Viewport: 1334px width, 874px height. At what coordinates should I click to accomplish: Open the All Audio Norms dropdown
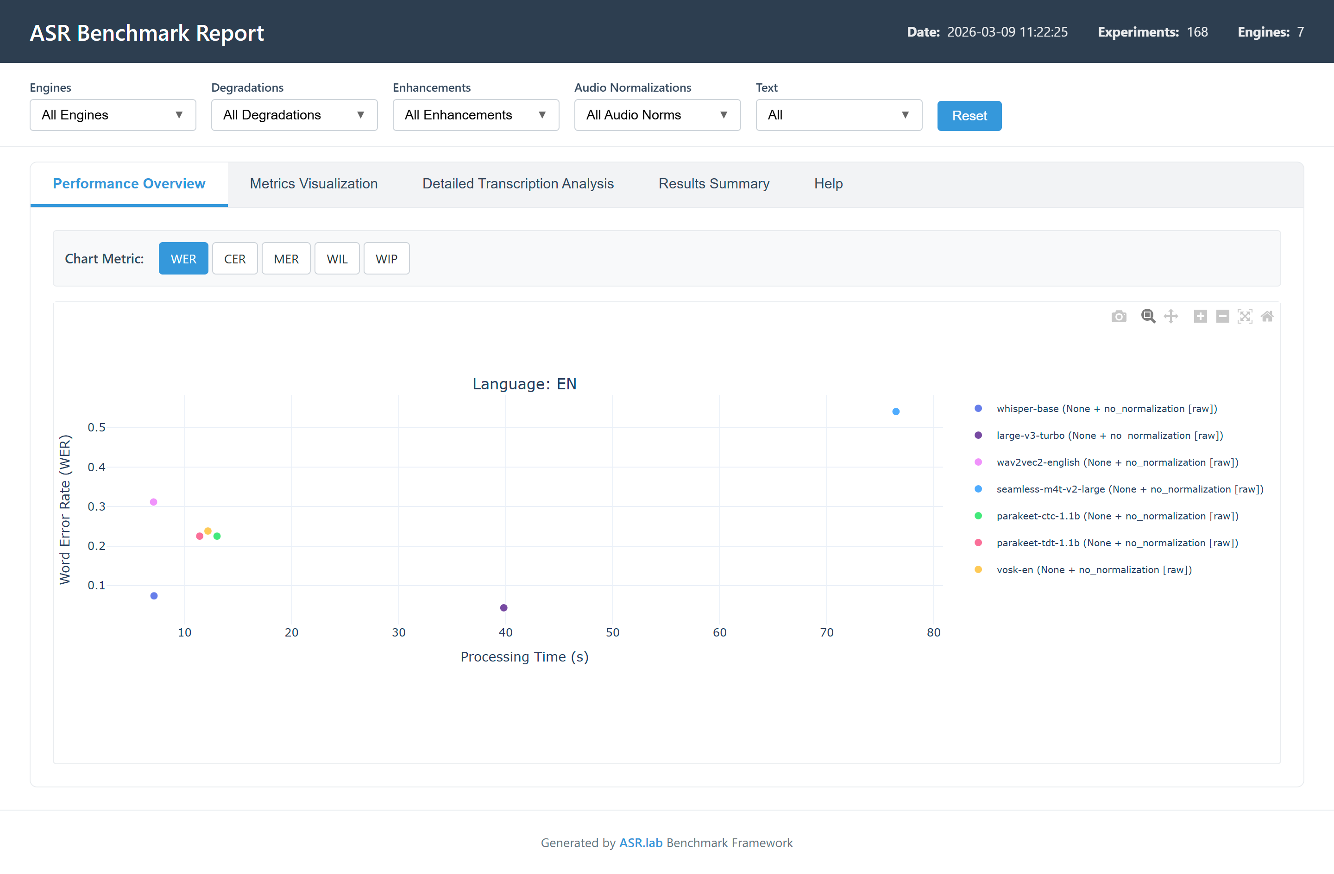pyautogui.click(x=657, y=115)
